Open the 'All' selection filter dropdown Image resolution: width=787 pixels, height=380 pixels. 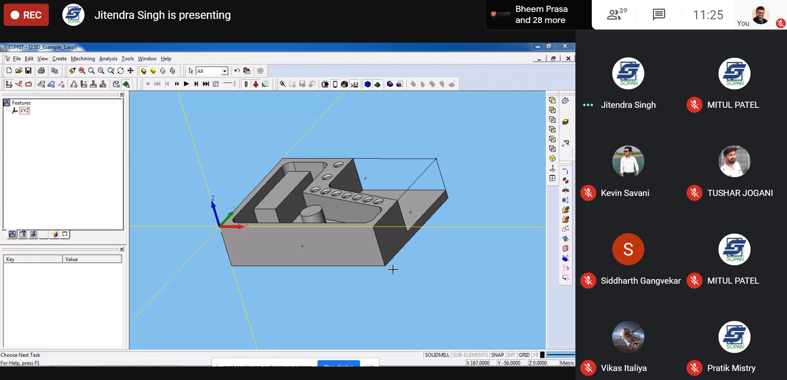224,71
